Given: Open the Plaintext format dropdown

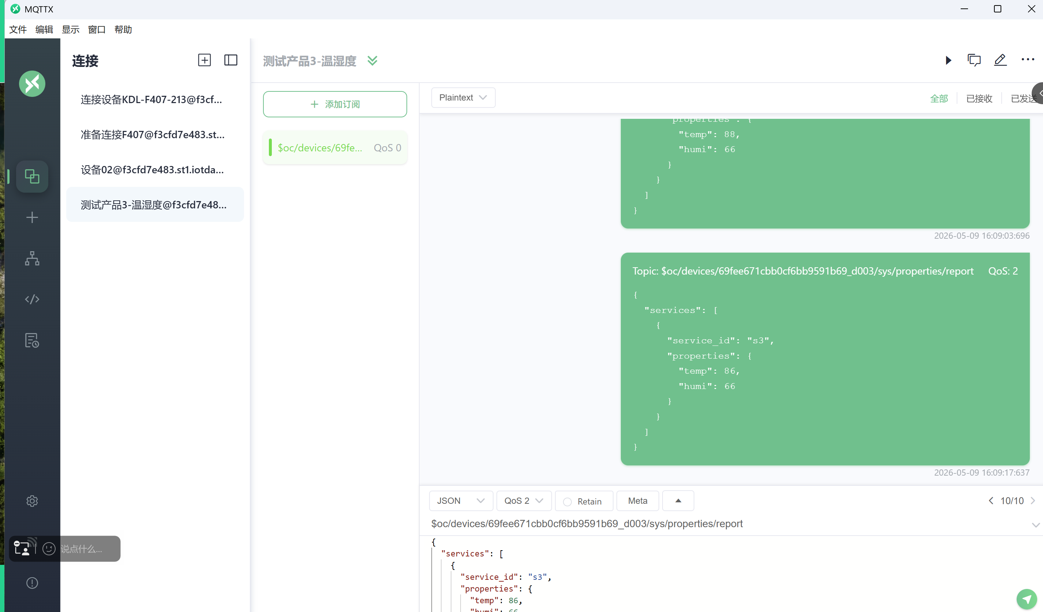Looking at the screenshot, I should tap(463, 98).
